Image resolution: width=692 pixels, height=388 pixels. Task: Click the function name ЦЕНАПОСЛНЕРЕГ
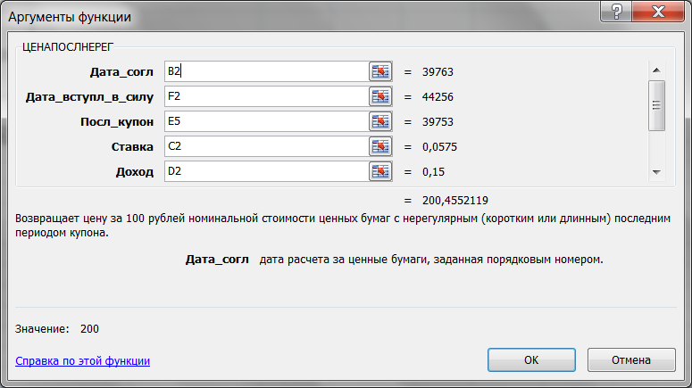(x=68, y=47)
